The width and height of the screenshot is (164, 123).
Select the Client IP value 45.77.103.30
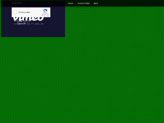(35, 24)
